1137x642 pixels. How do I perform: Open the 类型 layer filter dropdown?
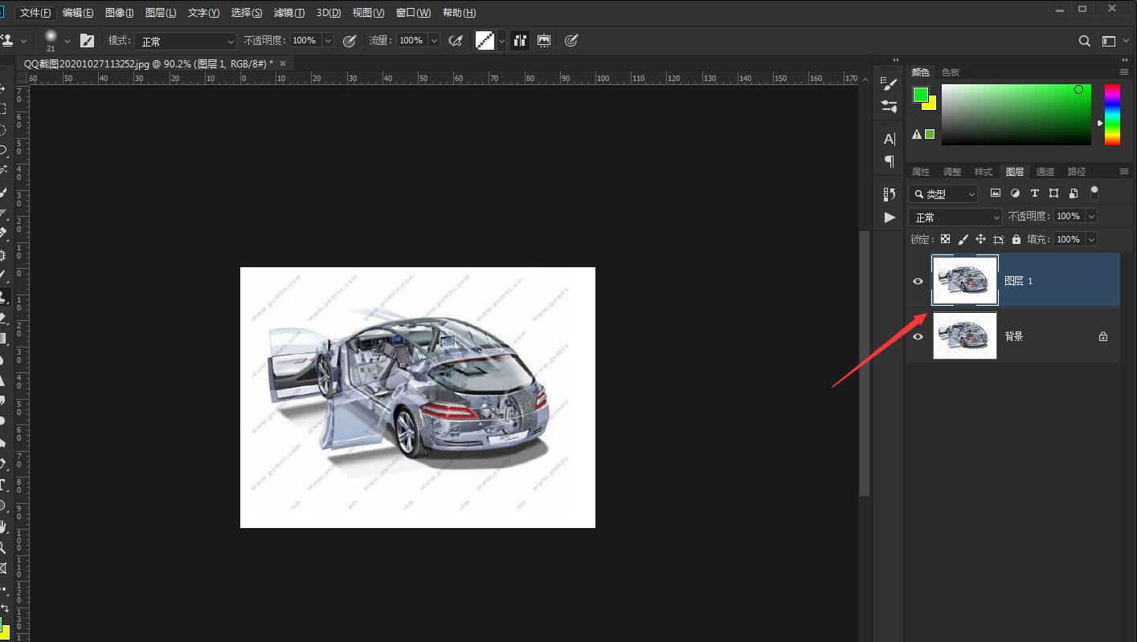(943, 193)
